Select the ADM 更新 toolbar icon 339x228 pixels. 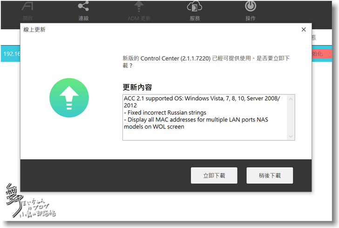(x=139, y=11)
